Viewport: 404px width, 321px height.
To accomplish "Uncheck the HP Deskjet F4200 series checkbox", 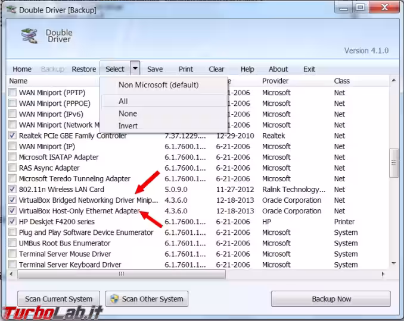I will (13, 221).
